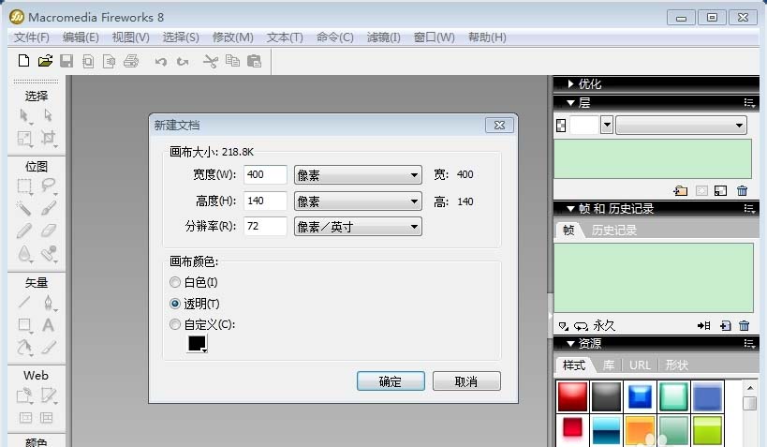This screenshot has height=447, width=767.
Task: Select the Rubber Stamp tool
Action: point(49,254)
